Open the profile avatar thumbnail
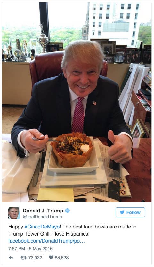 coord(14,213)
